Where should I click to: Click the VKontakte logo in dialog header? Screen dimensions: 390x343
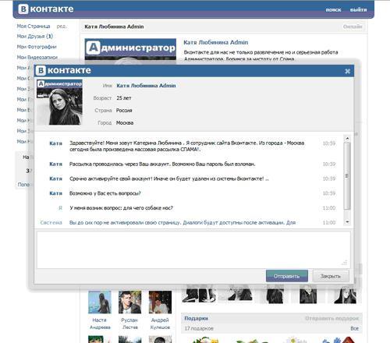click(63, 70)
